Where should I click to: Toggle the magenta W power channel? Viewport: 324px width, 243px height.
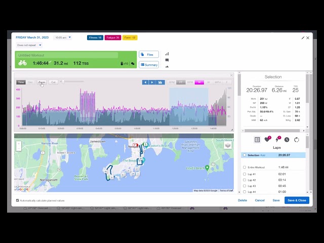coord(199,82)
